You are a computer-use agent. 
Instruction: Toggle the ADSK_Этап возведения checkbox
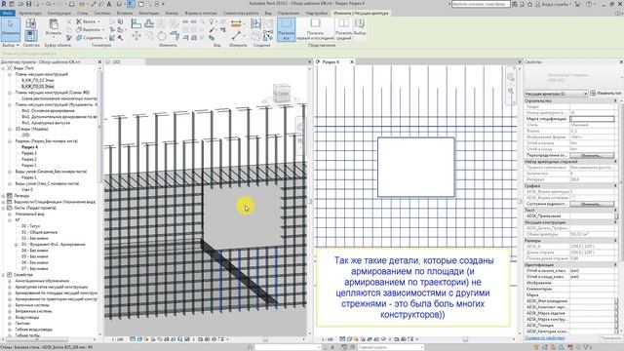[616, 301]
